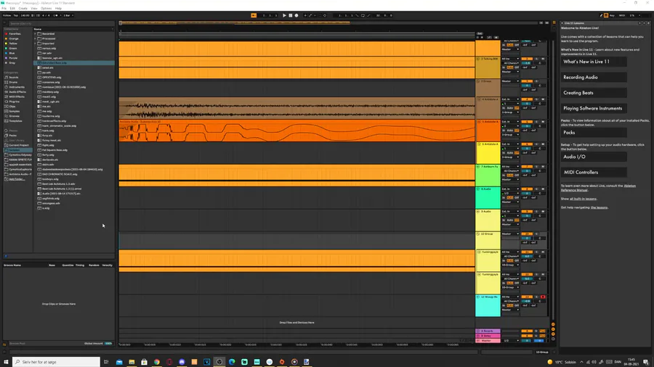Toggle track activator on 2 Talking 808
The height and width of the screenshot is (367, 654).
coord(527,59)
